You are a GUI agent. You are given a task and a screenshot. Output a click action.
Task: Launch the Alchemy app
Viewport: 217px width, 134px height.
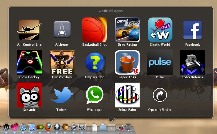click(62, 29)
